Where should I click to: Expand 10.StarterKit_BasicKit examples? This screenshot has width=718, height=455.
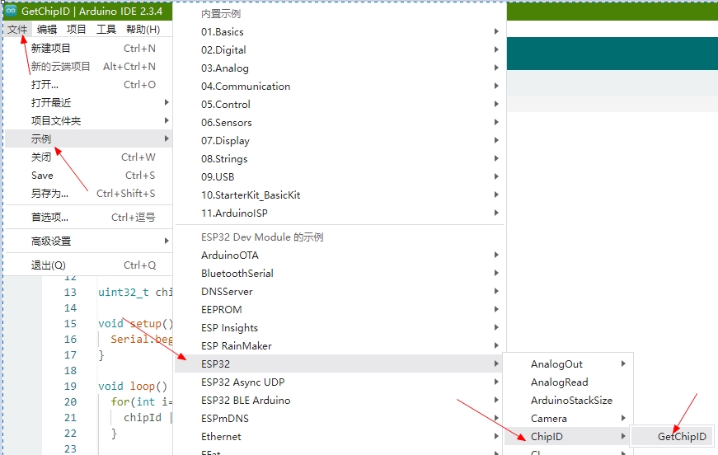[340, 195]
